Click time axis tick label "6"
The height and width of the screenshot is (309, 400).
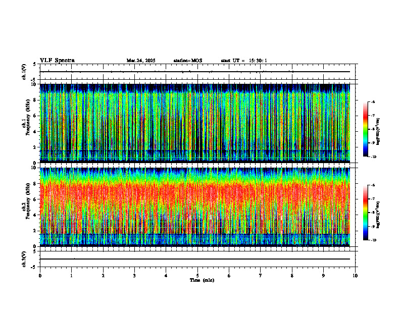click(x=229, y=276)
